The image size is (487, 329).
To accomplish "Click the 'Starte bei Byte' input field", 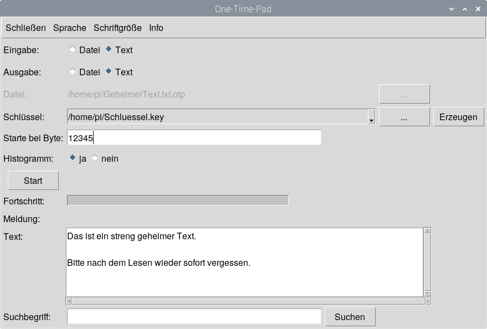I will 194,137.
